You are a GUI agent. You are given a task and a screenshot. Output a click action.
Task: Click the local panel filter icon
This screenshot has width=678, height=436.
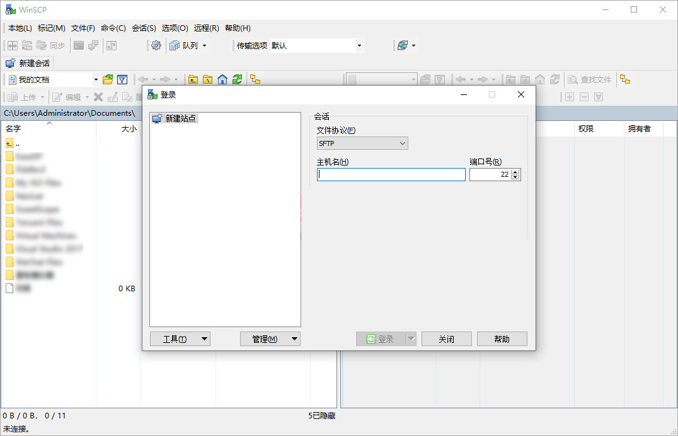[122, 79]
